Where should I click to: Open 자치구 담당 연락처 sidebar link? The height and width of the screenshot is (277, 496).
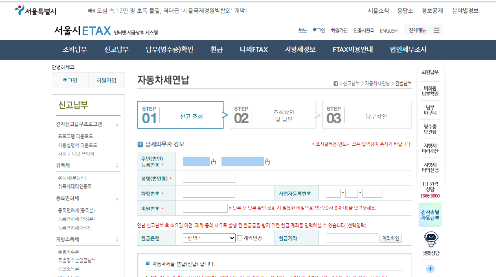tap(76, 154)
